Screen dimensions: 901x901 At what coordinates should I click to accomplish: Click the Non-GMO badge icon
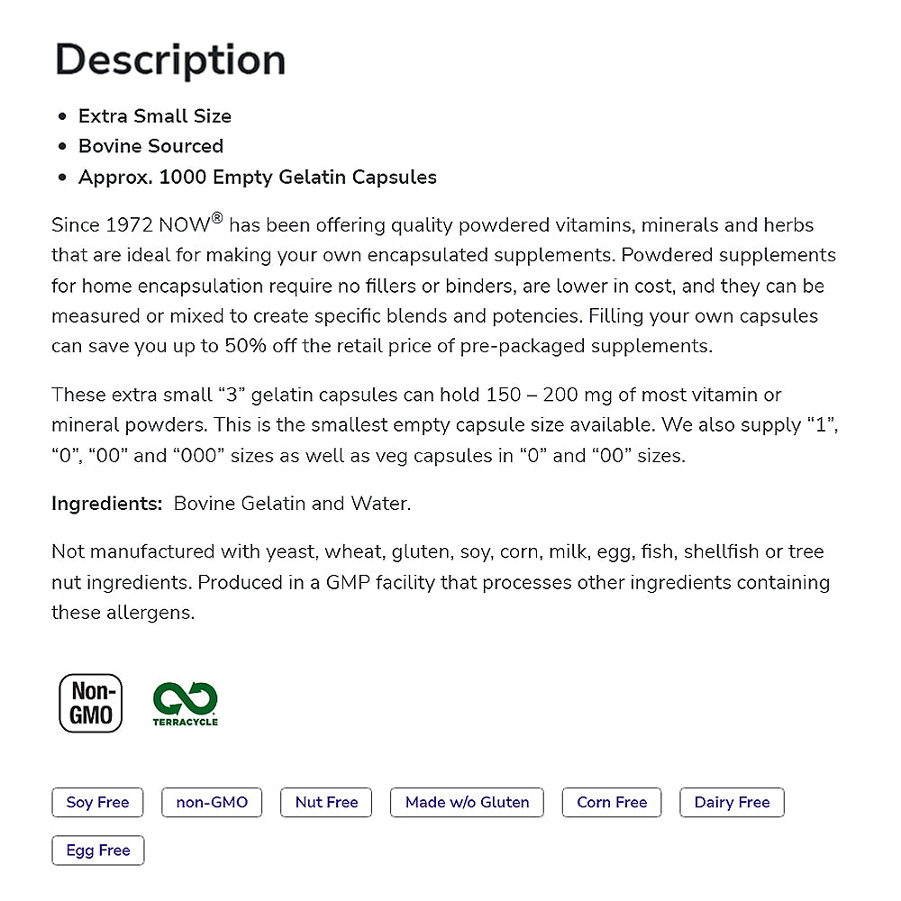point(90,703)
